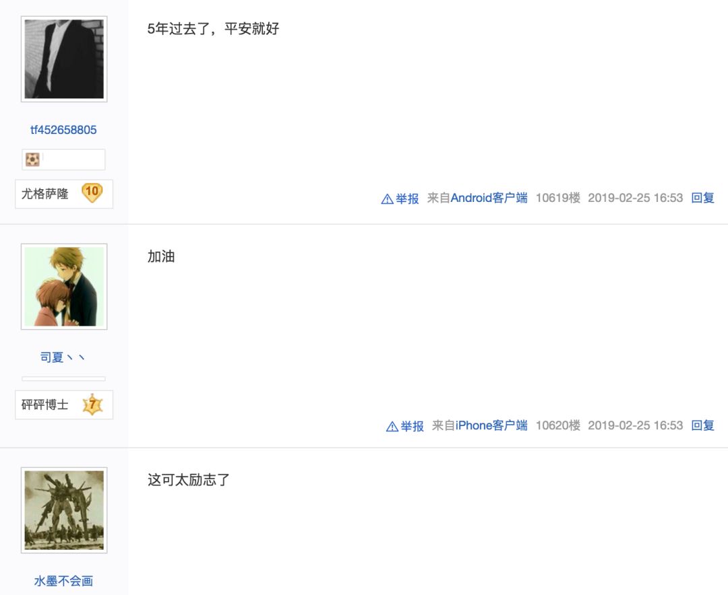The image size is (728, 595).
Task: Click 回复 on the 10619楼 post
Action: pyautogui.click(x=702, y=198)
